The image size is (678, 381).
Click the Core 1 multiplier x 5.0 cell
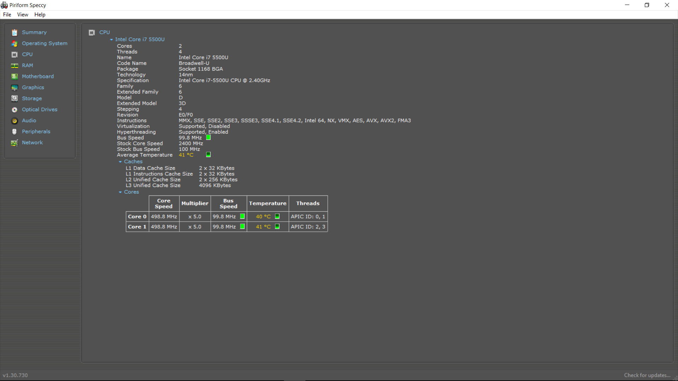[x=195, y=227]
